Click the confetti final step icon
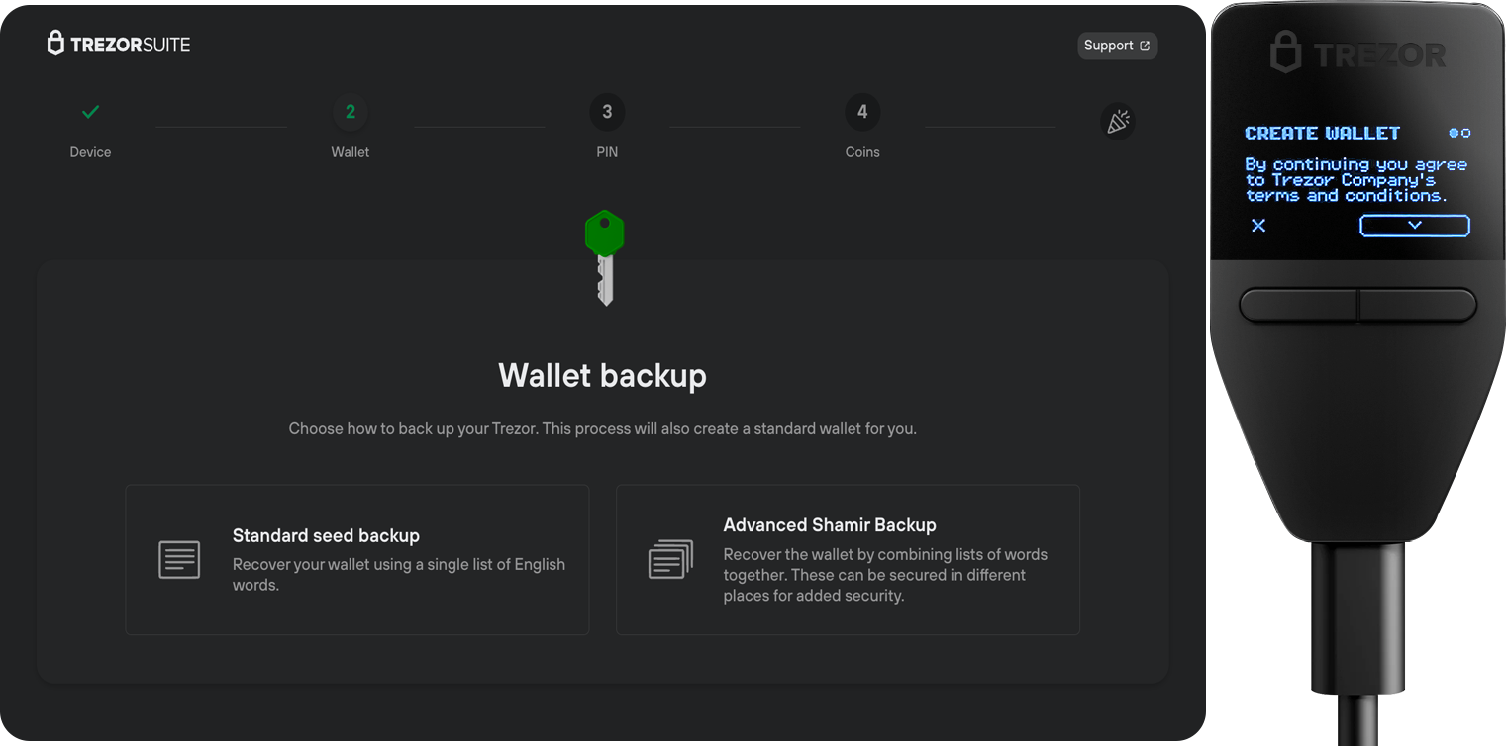 (1117, 122)
